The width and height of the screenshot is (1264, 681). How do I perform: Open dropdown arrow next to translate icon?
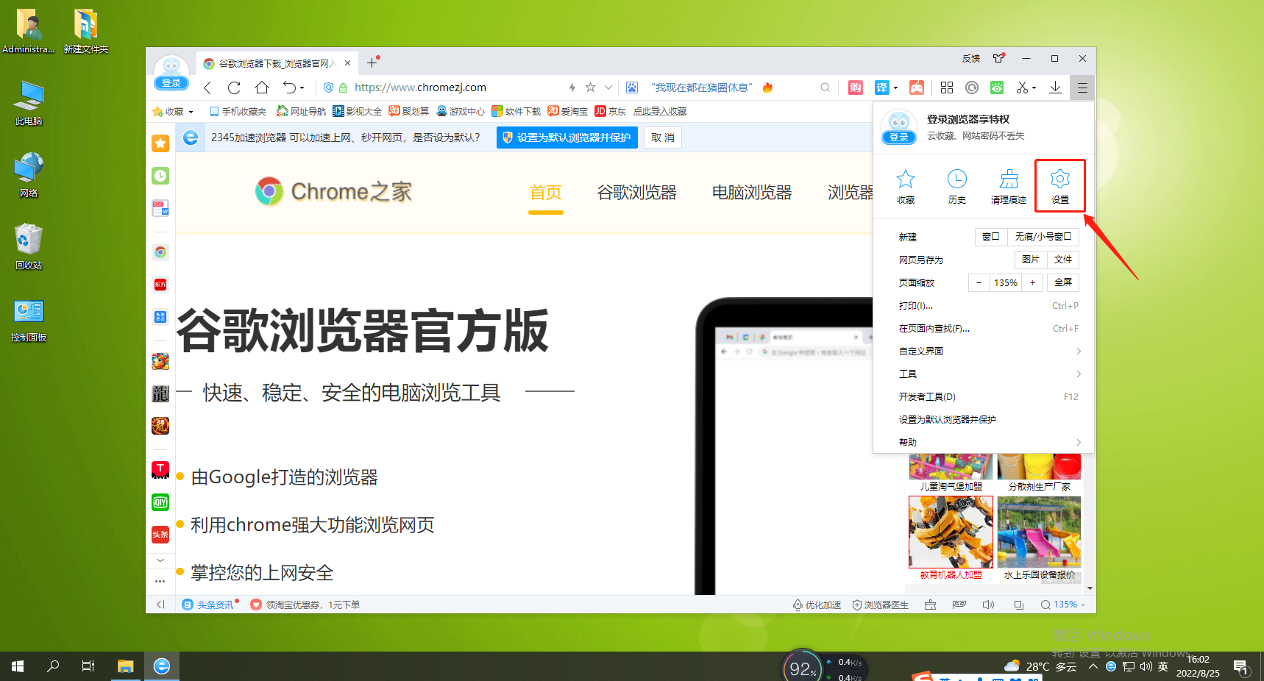pos(895,88)
